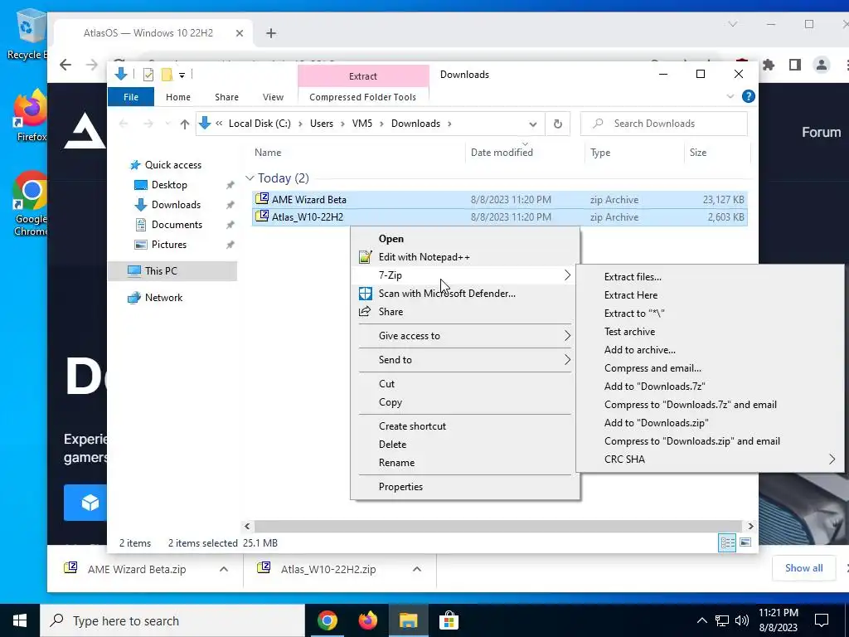Viewport: 849px width, 637px height.
Task: Choose Copy from the context menu
Action: click(x=390, y=402)
